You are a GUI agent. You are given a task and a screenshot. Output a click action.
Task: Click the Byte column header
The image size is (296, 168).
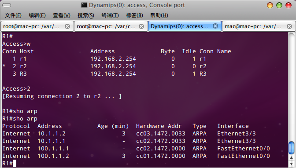168,51
